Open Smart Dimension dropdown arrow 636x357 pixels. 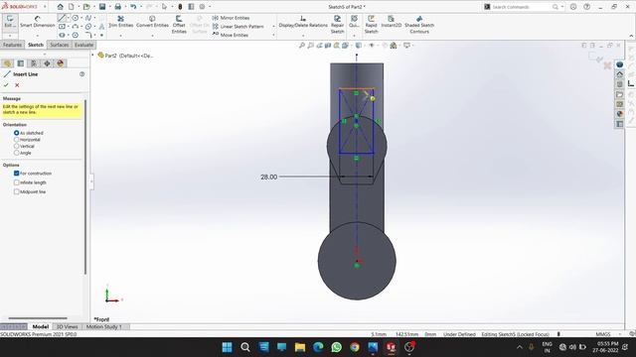coord(38,36)
